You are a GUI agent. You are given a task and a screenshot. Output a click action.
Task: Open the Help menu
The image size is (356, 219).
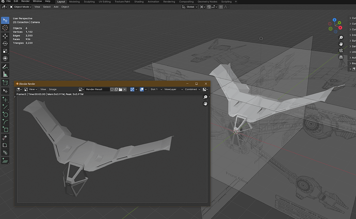coord(47,2)
